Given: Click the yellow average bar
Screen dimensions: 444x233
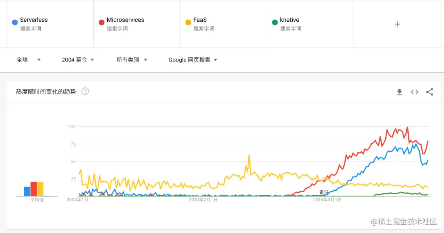Looking at the screenshot, I should pyautogui.click(x=40, y=189).
